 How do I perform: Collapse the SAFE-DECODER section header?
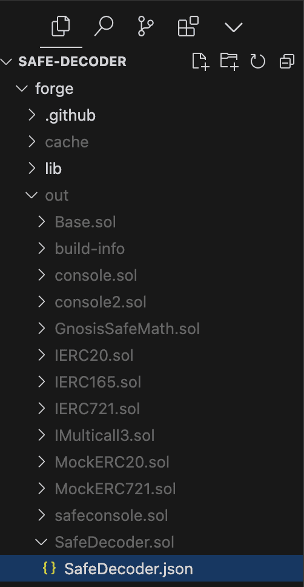[x=152, y=61]
